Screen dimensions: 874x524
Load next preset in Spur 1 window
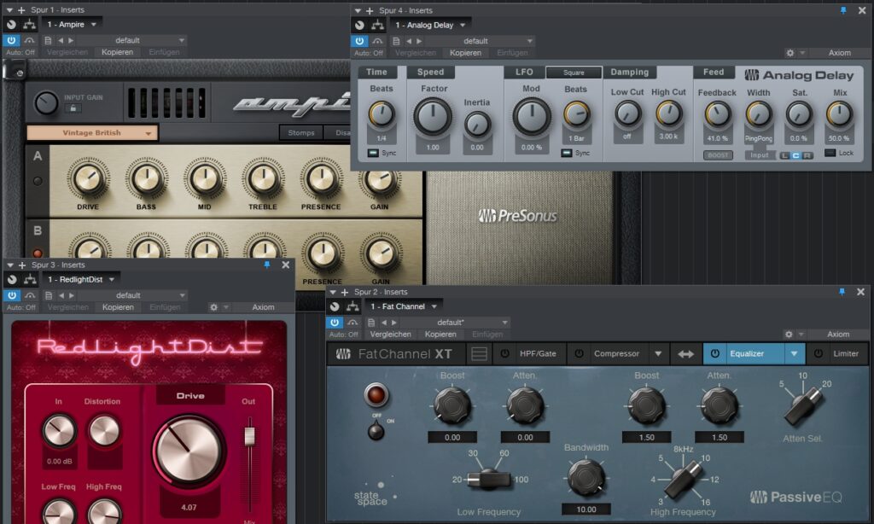coord(71,40)
